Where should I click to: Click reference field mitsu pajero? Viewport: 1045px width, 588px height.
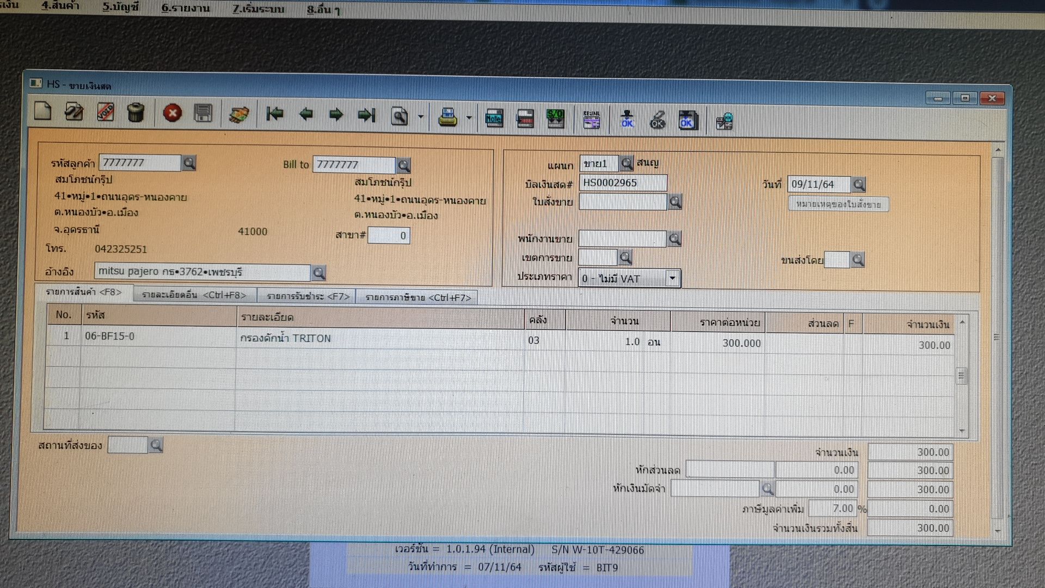point(202,272)
